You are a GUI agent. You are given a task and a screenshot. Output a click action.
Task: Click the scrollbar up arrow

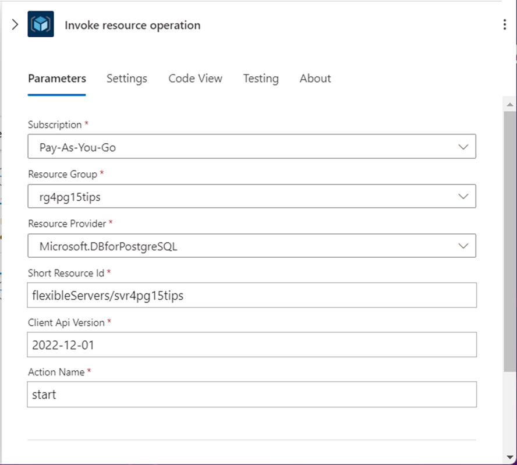510,105
